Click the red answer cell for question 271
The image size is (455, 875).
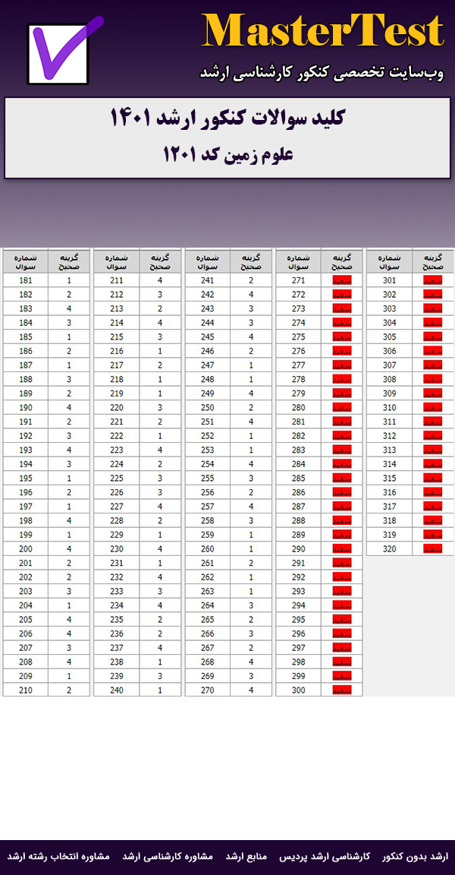coord(342,280)
